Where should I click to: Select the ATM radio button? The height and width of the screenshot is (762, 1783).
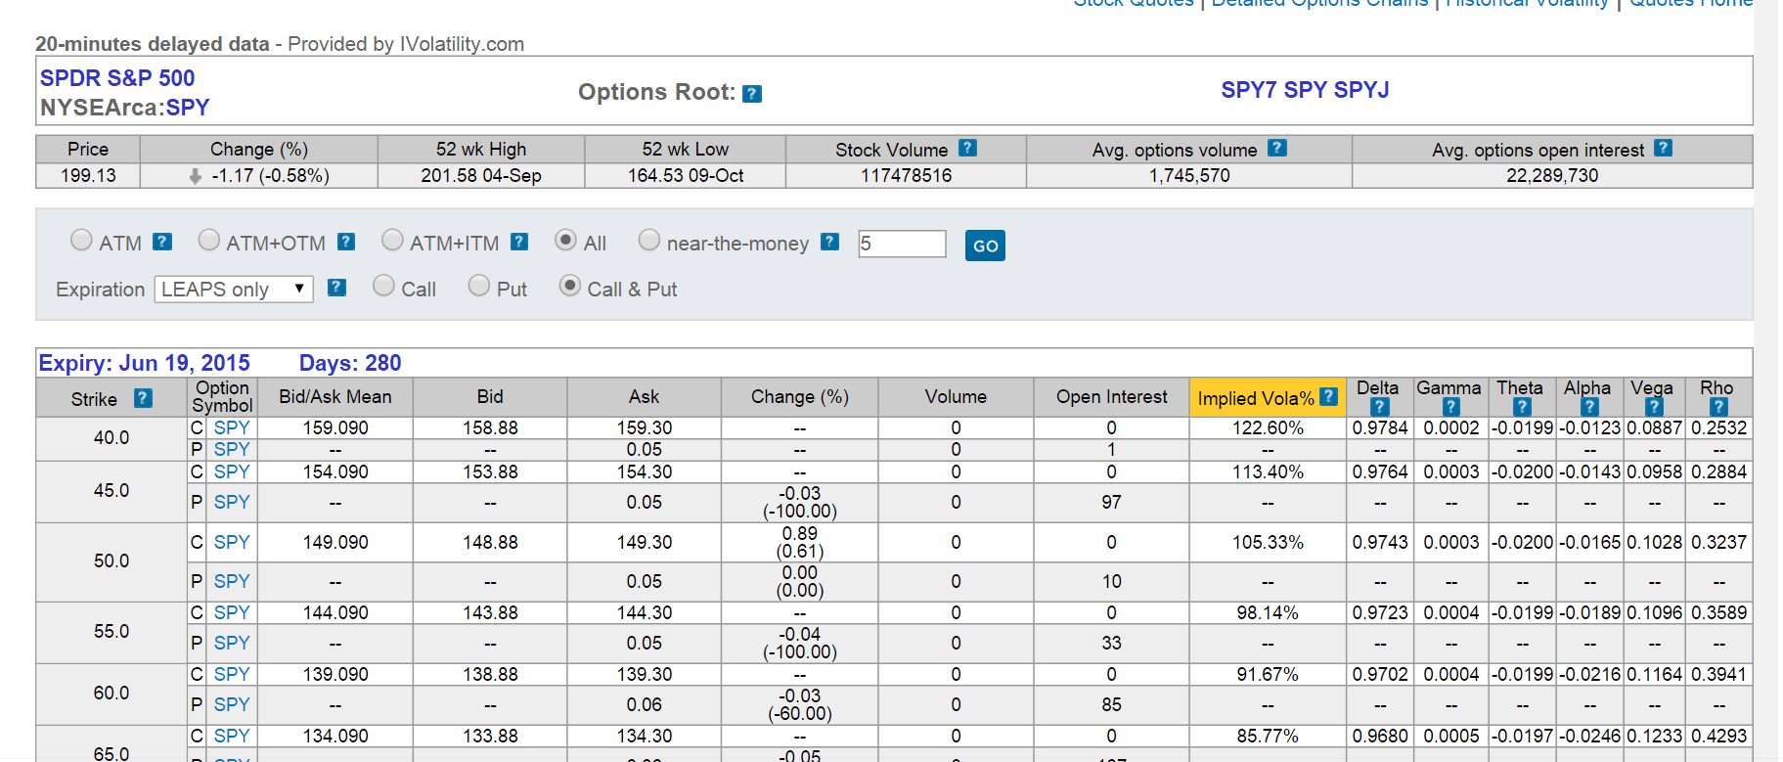[81, 240]
